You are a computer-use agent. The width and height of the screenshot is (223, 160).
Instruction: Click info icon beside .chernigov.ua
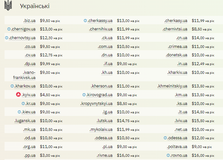(x=9, y=29)
